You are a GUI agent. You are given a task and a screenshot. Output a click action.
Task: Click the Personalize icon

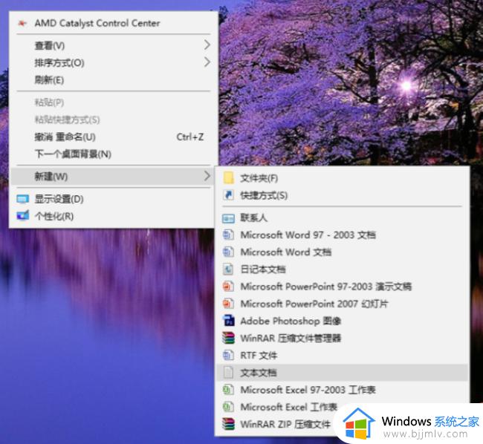[x=23, y=216]
